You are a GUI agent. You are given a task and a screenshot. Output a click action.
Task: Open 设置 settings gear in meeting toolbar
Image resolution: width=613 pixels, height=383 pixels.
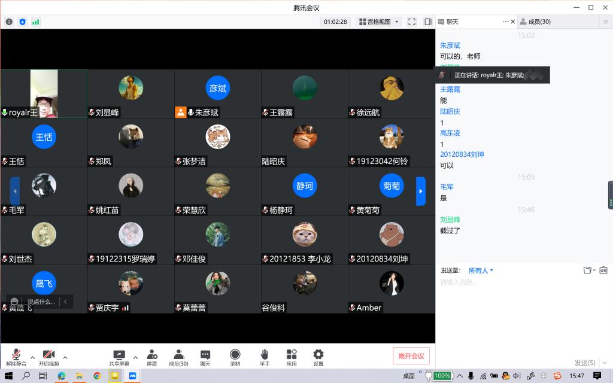pyautogui.click(x=318, y=356)
